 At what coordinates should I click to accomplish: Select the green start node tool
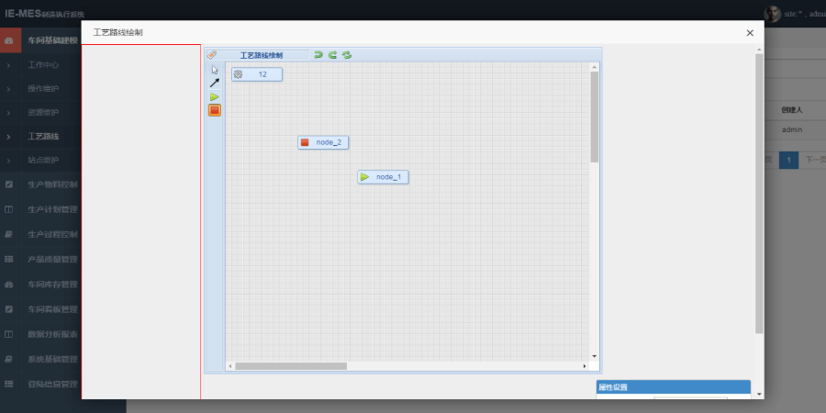pyautogui.click(x=215, y=97)
